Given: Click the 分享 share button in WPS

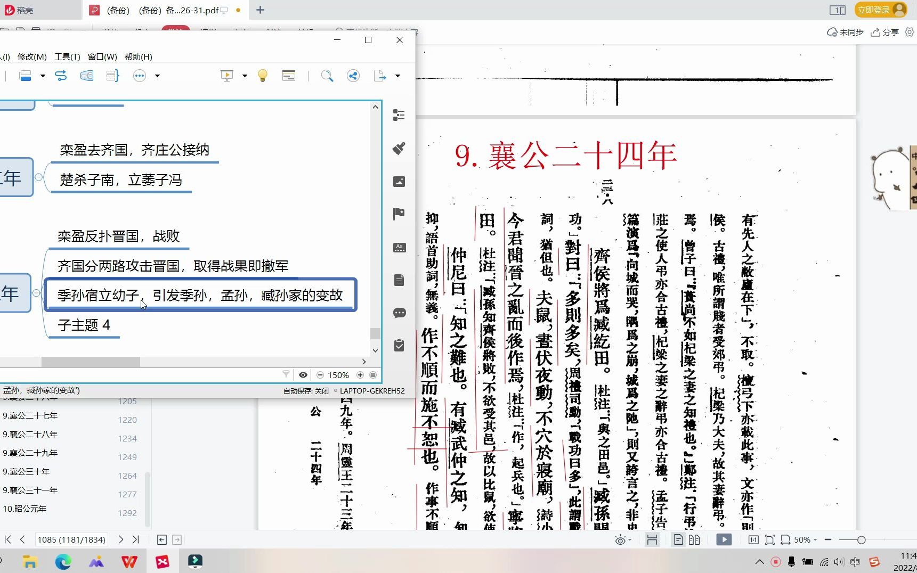Looking at the screenshot, I should click(x=885, y=32).
